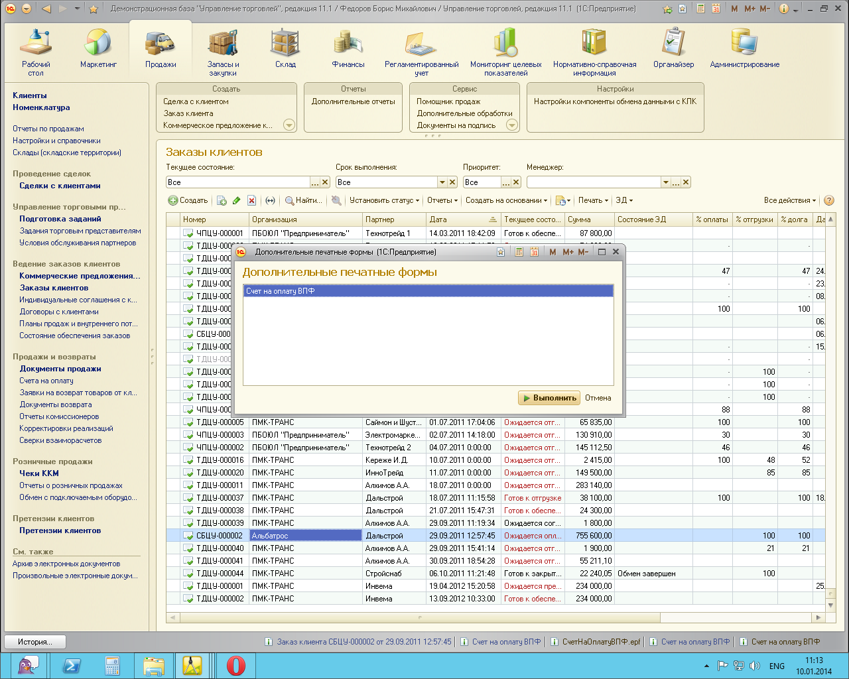Open the Создать на основании dropdown
The image size is (849, 679).
[x=506, y=200]
